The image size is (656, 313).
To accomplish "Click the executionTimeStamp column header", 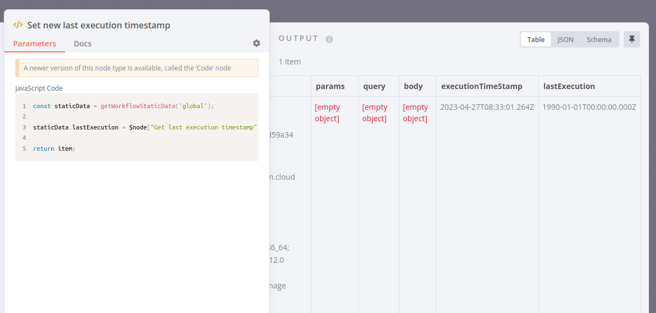I will click(481, 86).
